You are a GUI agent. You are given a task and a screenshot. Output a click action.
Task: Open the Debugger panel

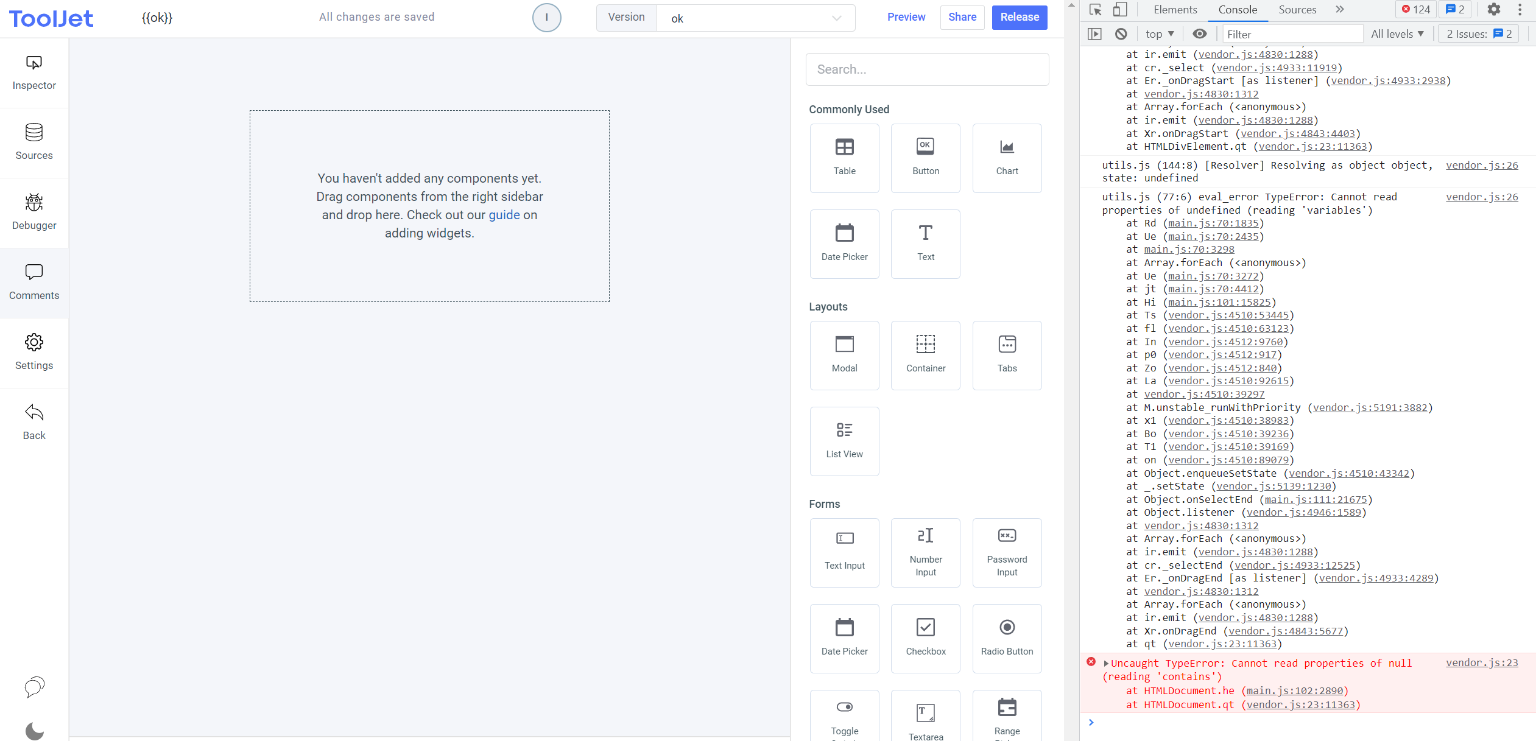coord(33,212)
